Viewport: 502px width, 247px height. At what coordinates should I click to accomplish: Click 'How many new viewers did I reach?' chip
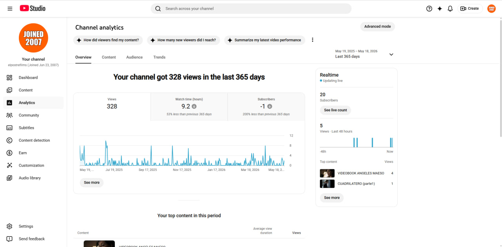(x=184, y=40)
